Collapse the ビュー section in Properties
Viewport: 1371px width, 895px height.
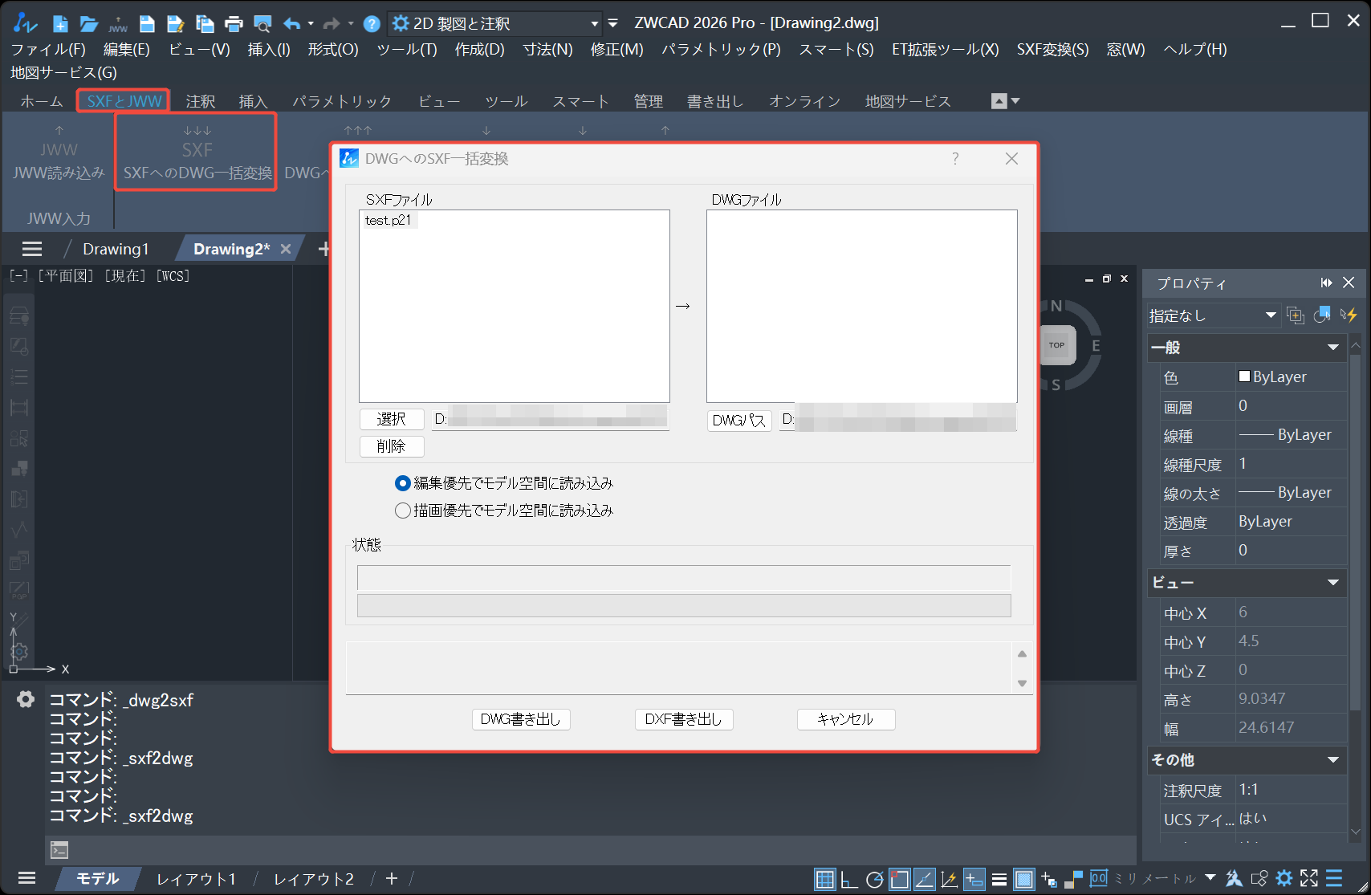(1333, 583)
